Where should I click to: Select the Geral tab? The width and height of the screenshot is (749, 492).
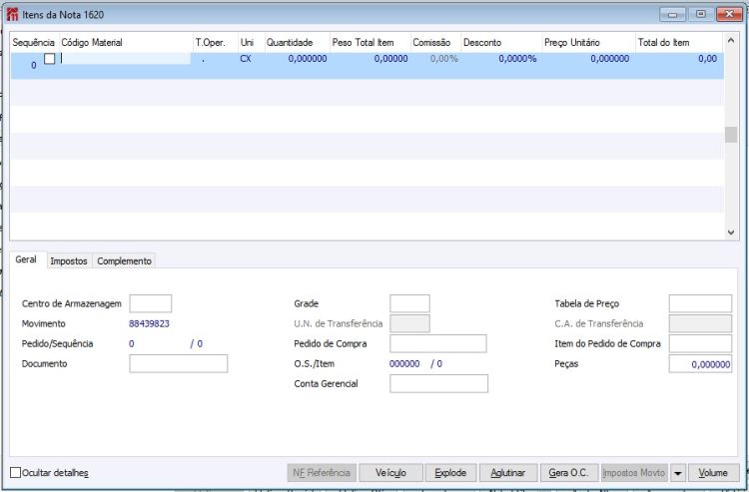pyautogui.click(x=26, y=259)
